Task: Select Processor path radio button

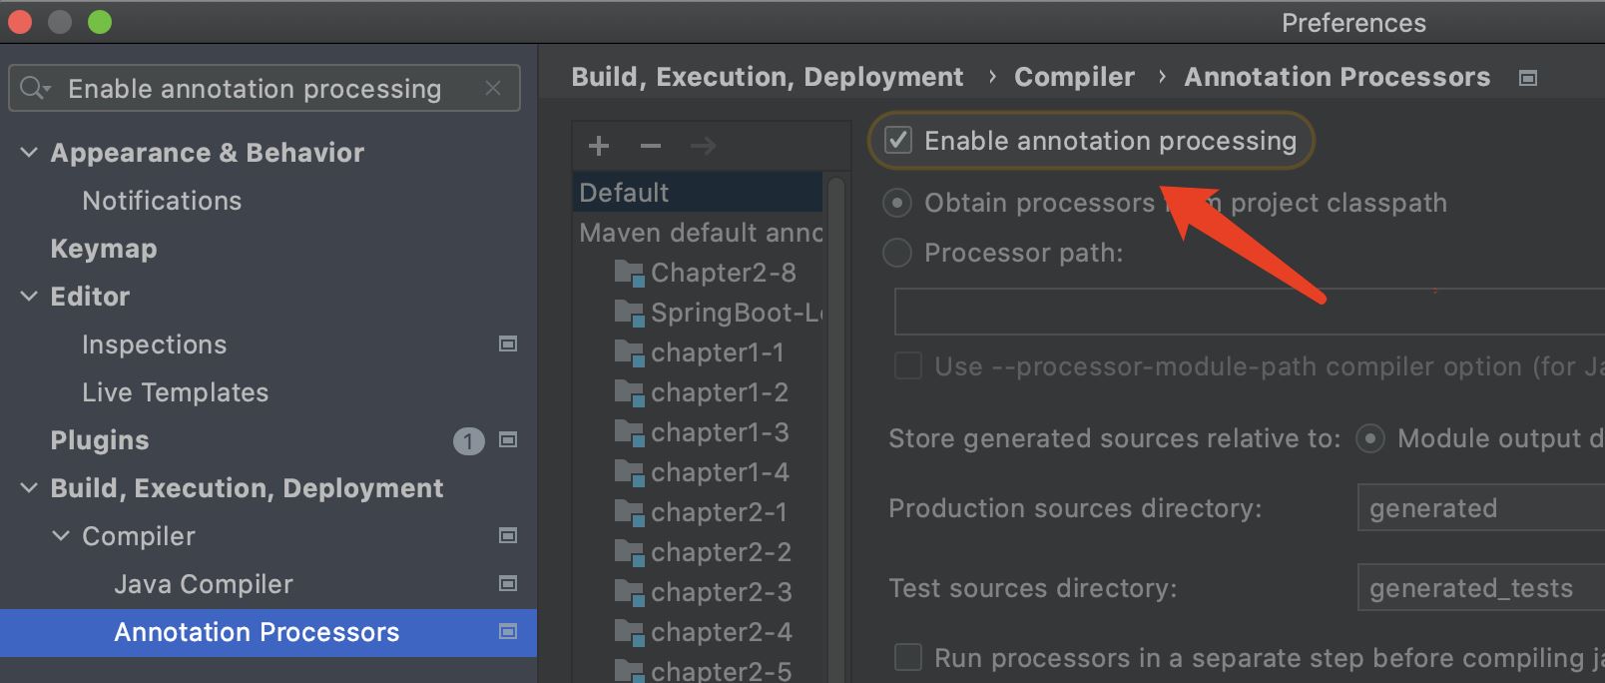Action: point(897,253)
